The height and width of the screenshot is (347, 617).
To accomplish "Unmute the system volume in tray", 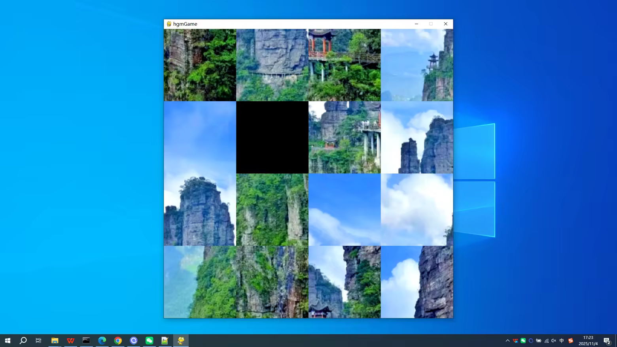I will 554,340.
